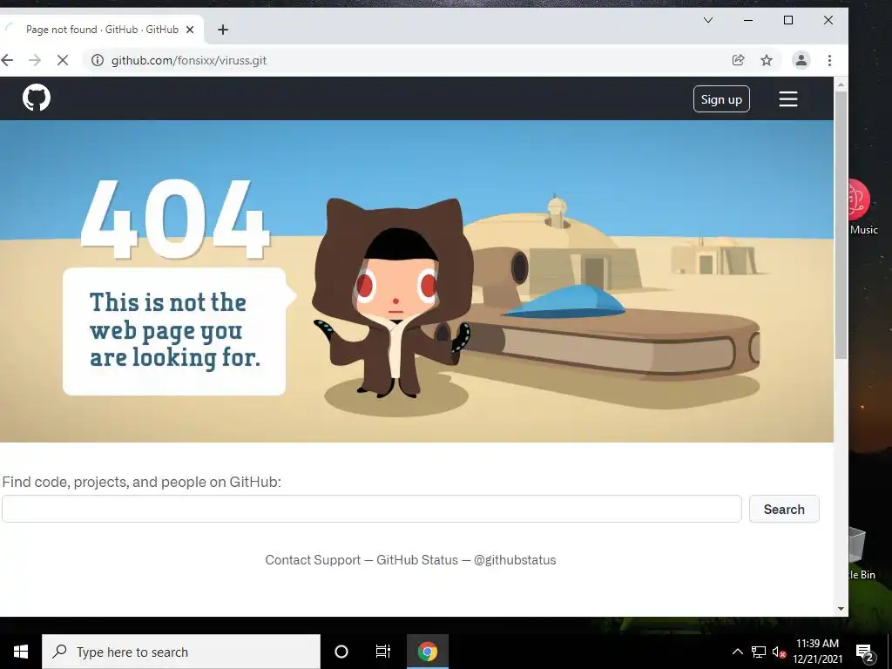Select the Page not found · GitHub tab
The height and width of the screenshot is (669, 892).
101,30
